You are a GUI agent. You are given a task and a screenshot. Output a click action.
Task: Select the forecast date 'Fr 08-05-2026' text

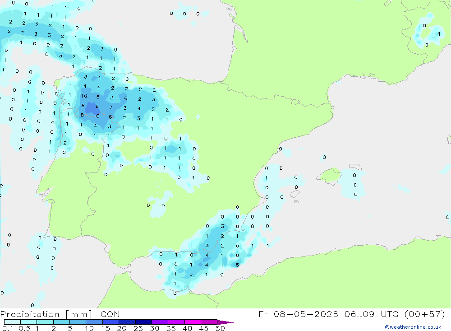[x=298, y=314]
